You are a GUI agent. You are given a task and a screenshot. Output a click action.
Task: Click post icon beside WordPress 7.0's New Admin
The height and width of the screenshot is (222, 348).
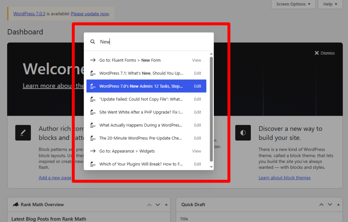(x=93, y=86)
